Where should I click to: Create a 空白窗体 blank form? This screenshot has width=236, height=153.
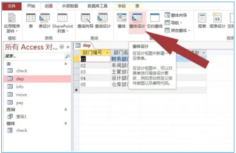pos(155,21)
